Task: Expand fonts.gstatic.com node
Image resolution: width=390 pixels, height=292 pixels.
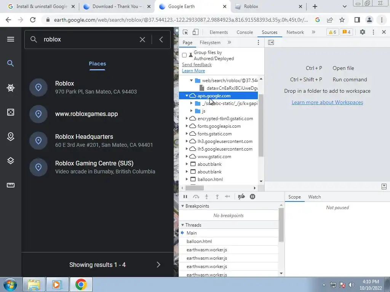Action: click(187, 133)
